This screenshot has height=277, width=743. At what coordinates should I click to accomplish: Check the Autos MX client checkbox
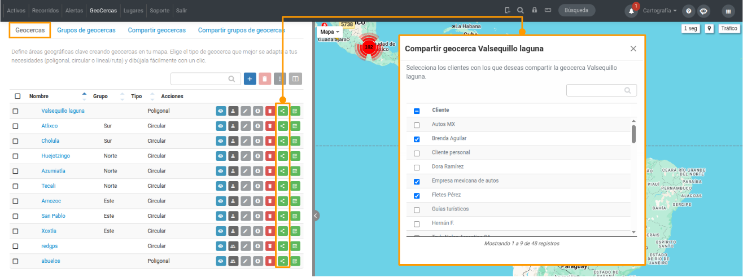(x=417, y=125)
